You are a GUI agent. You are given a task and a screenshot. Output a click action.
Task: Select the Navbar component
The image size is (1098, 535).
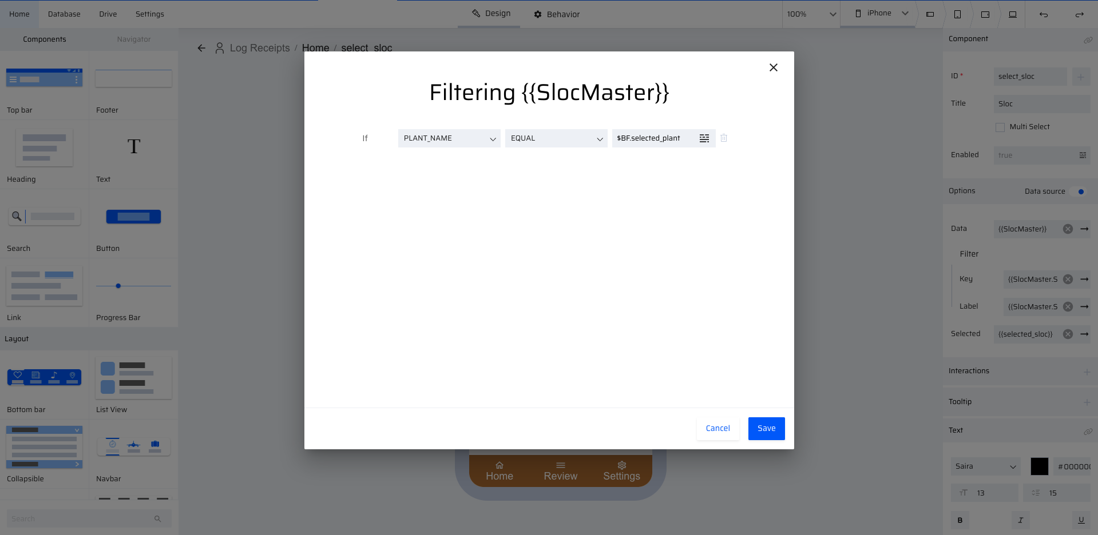[x=133, y=454]
